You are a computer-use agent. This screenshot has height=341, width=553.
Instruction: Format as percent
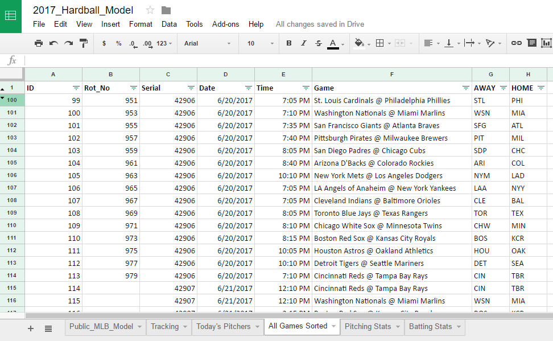(x=119, y=43)
